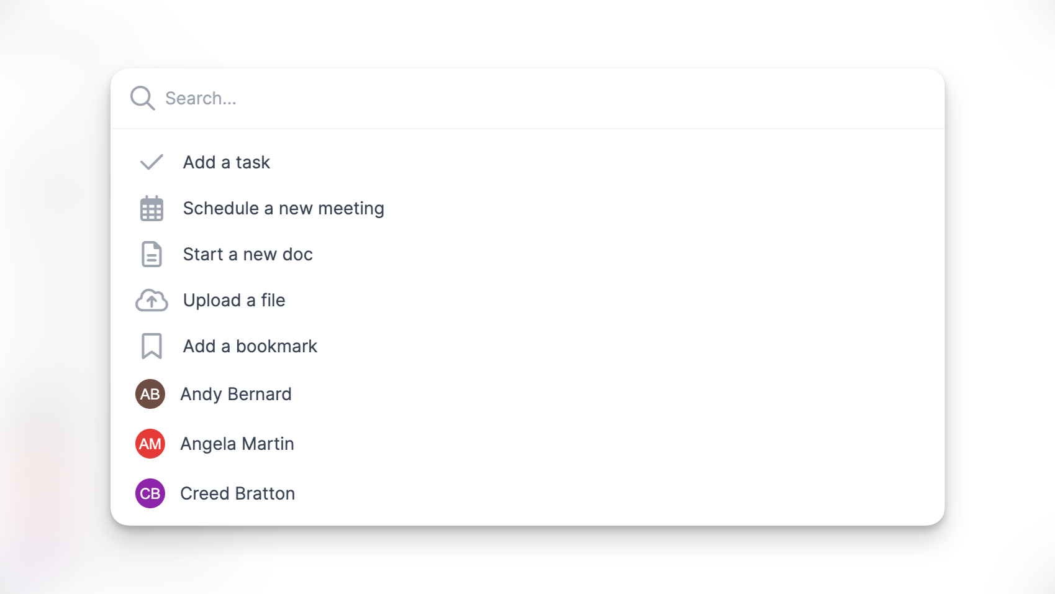The image size is (1055, 594).
Task: Focus the Search input field
Action: [528, 98]
